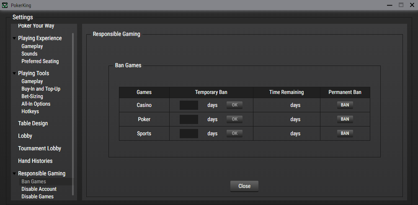Open Disable Games page
The width and height of the screenshot is (418, 205).
(38, 197)
